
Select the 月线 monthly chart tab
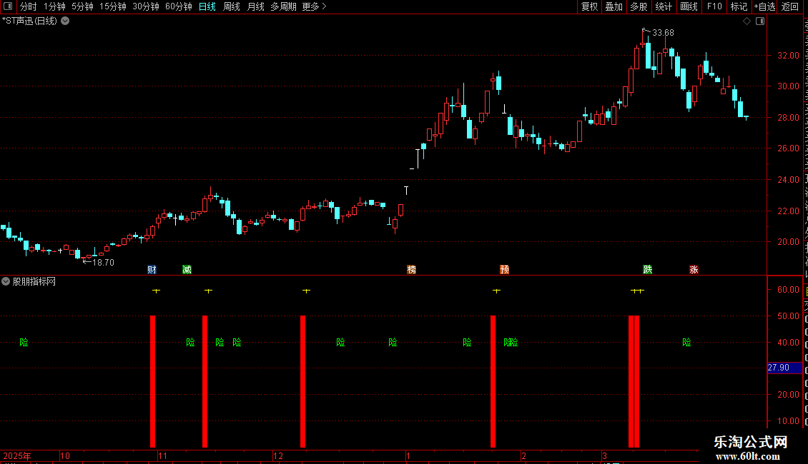[255, 6]
